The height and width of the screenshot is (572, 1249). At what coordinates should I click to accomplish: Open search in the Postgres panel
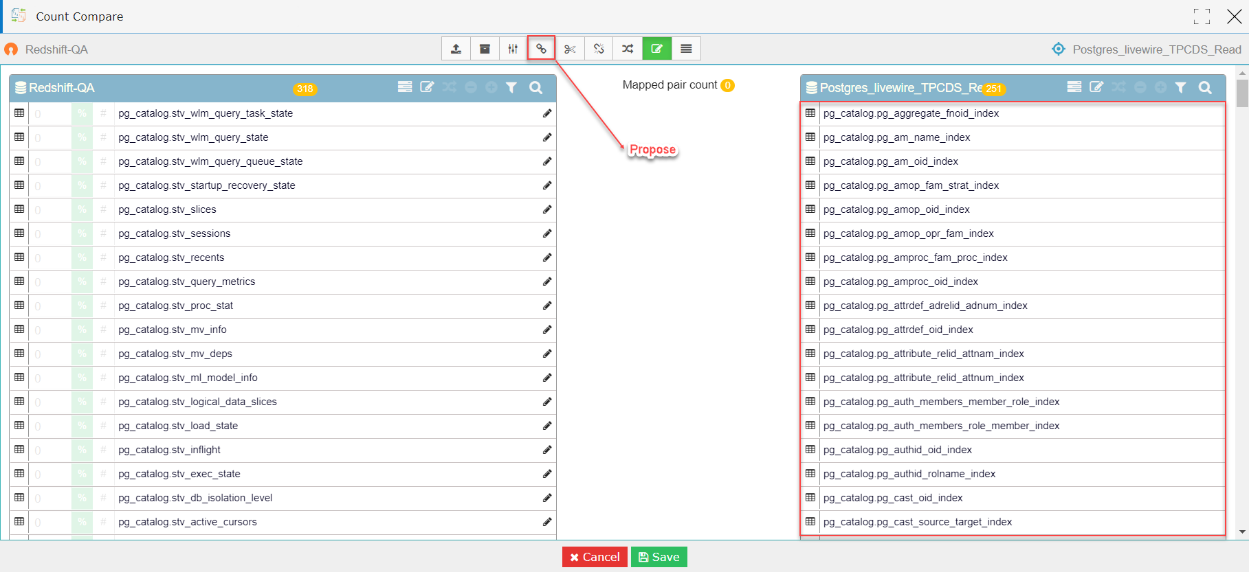pyautogui.click(x=1205, y=87)
